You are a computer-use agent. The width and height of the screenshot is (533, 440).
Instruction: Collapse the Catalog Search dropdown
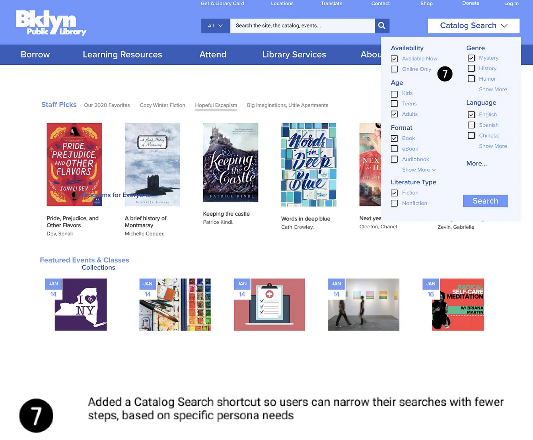pyautogui.click(x=473, y=26)
